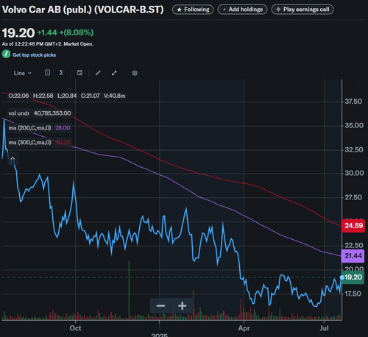
Task: Click the 37.50 price axis label
Action: click(353, 102)
